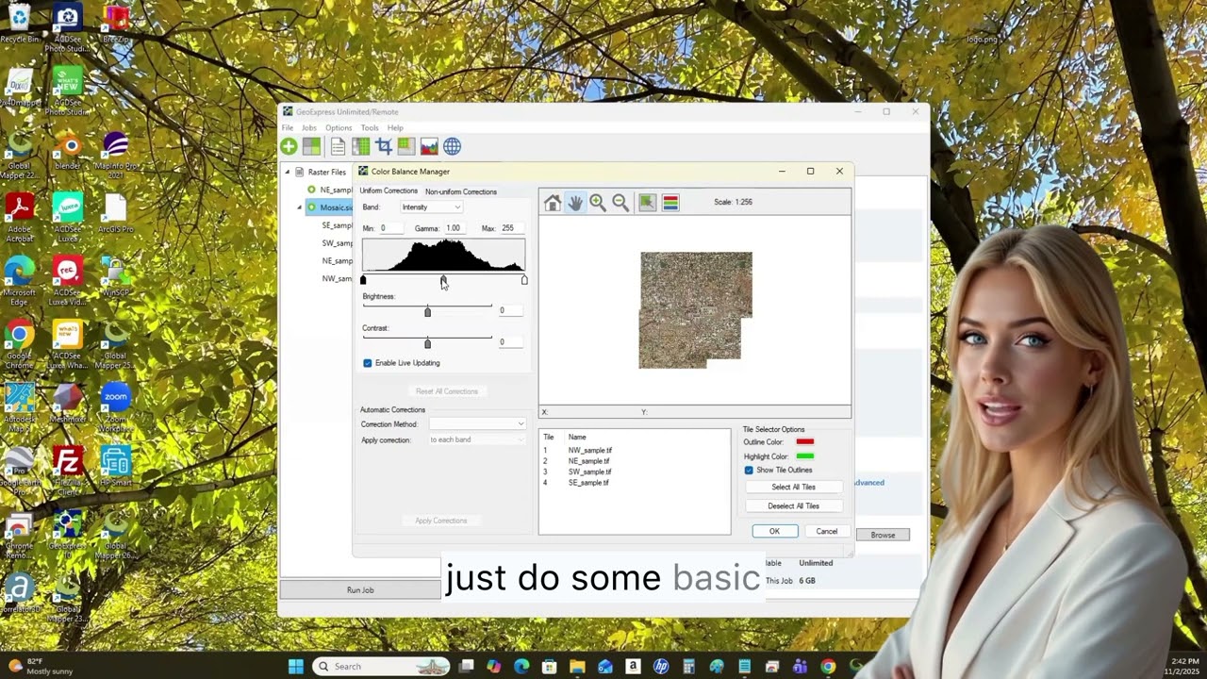Viewport: 1207px width, 679px height.
Task: Open File Explorer from the taskbar
Action: (x=577, y=667)
